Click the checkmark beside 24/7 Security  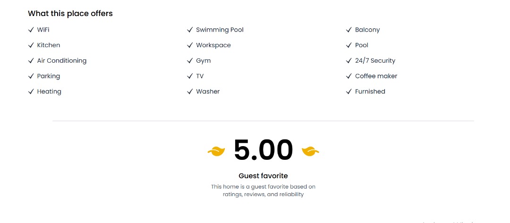(x=349, y=61)
